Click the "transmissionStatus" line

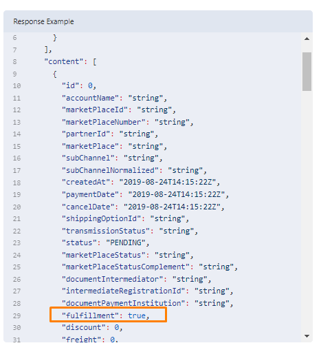130,231
